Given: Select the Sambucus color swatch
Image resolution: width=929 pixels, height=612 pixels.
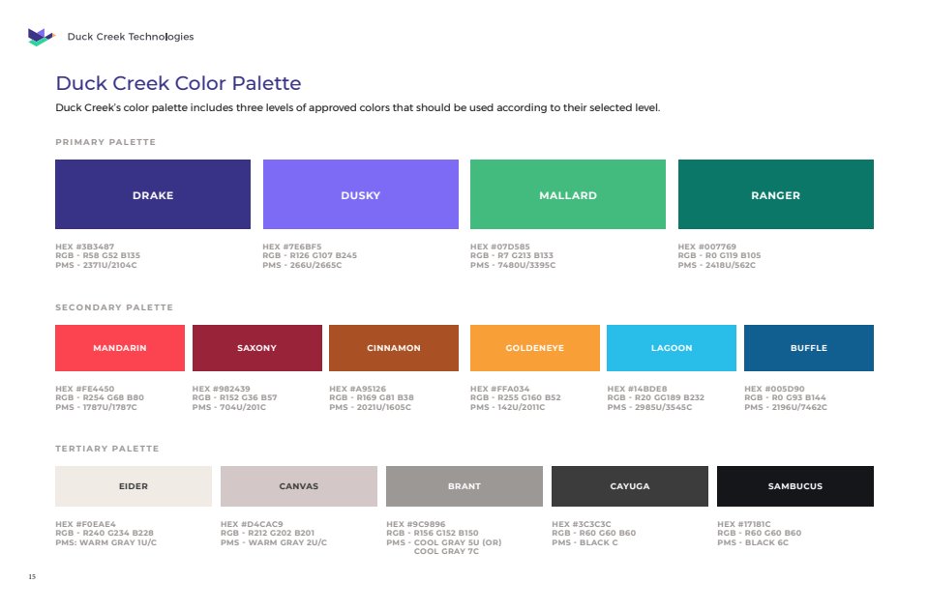Looking at the screenshot, I should click(x=795, y=486).
